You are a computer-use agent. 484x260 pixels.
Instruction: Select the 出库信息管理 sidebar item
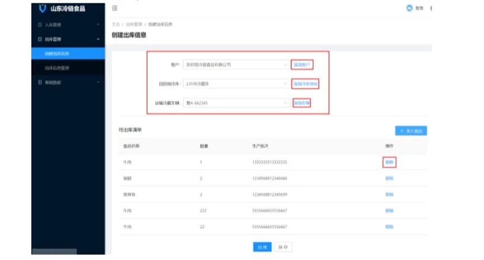point(68,68)
